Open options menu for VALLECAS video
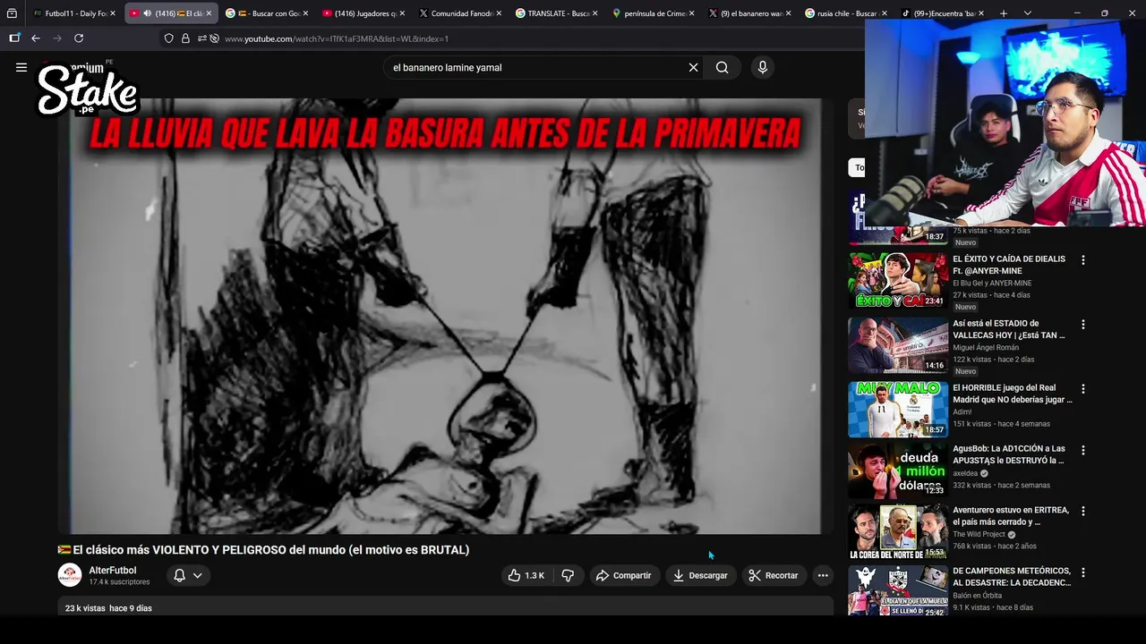 (1082, 325)
